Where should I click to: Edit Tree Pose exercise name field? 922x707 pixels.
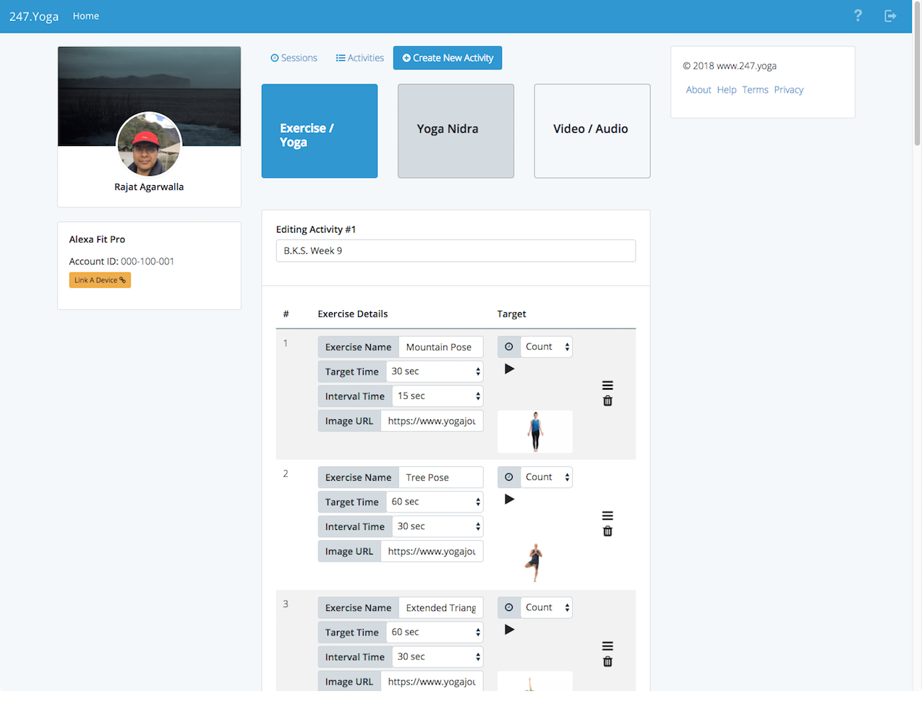441,477
